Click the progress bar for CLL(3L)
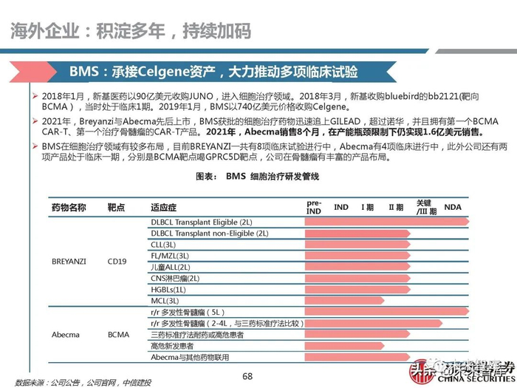 tap(357, 244)
